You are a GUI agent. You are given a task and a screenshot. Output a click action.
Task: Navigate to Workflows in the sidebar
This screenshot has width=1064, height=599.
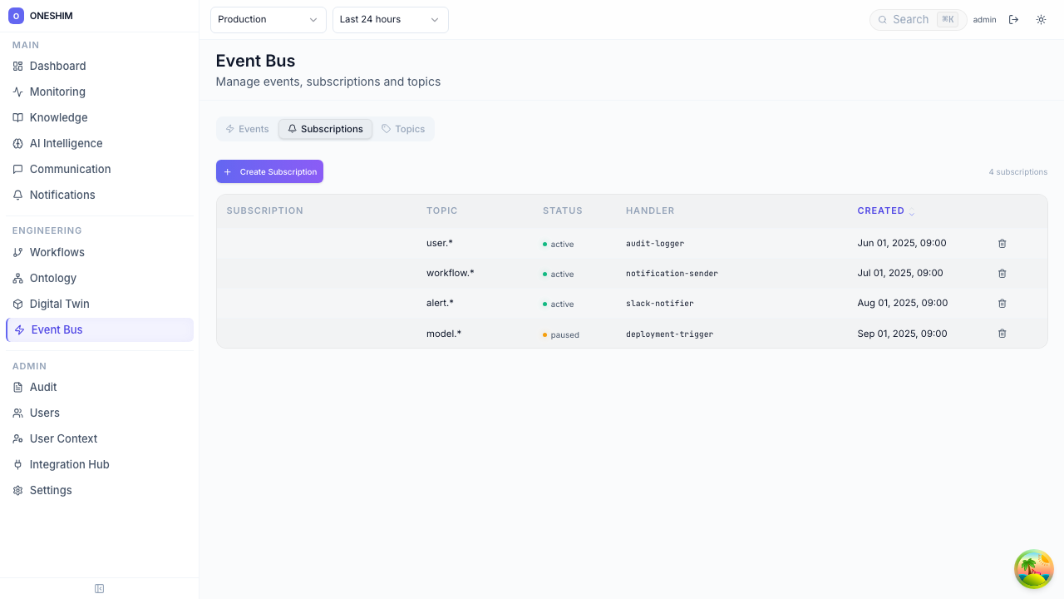(57, 252)
